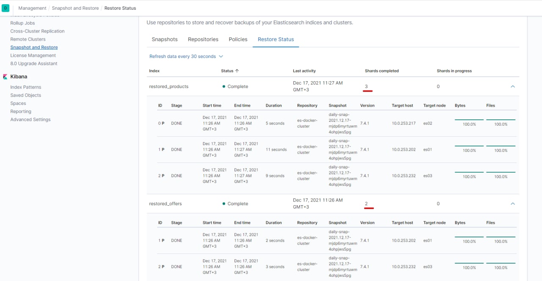Click the Kibana logo icon in sidebar

pos(5,77)
